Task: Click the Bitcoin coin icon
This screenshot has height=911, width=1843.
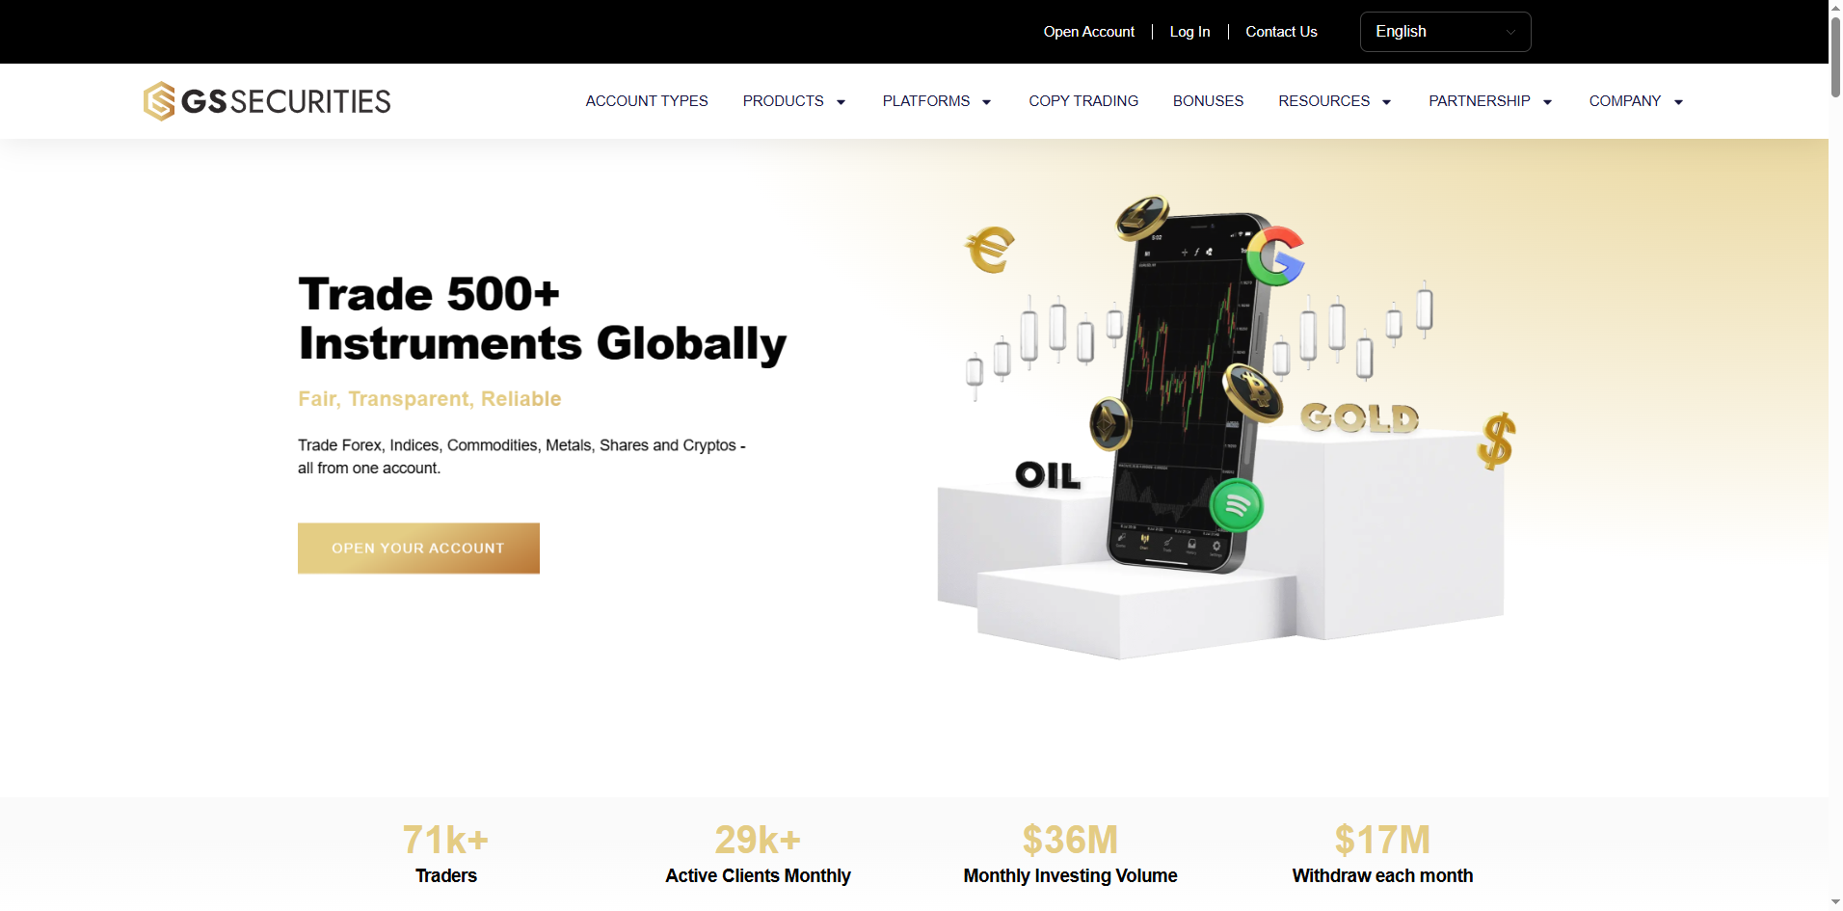Action: (x=1253, y=392)
